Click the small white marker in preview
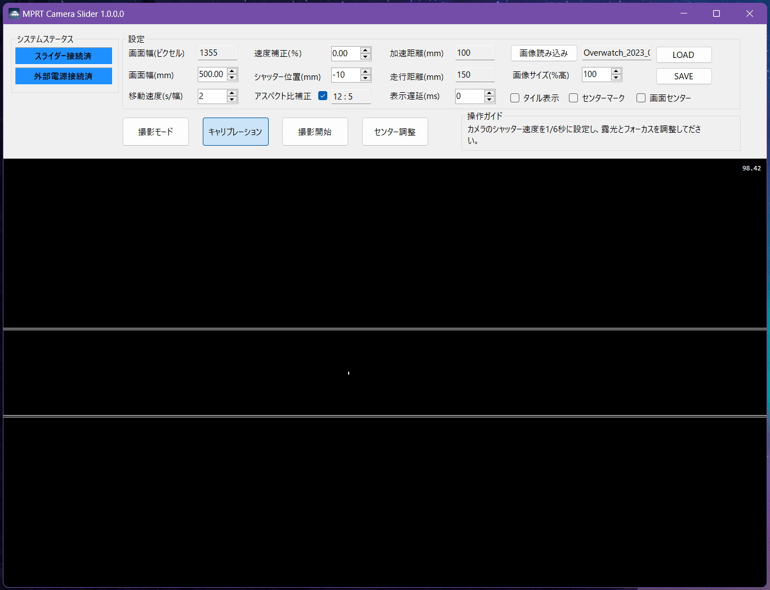This screenshot has width=770, height=590. click(349, 373)
